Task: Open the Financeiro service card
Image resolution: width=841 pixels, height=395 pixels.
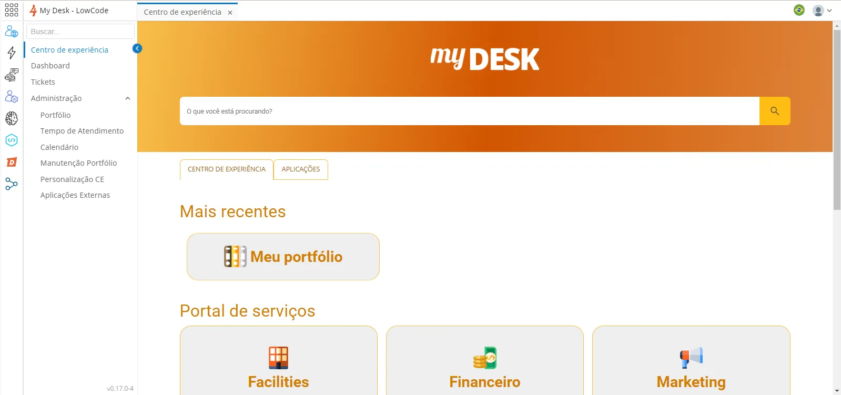Action: pos(485,360)
